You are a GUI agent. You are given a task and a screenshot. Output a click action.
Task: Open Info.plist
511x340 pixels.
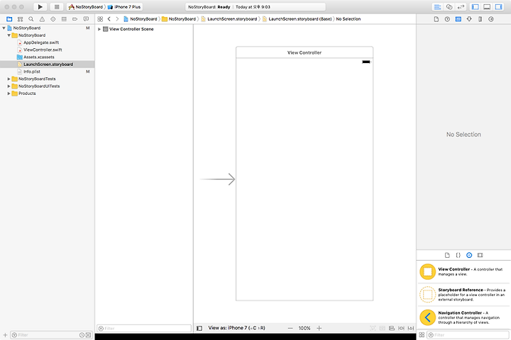[32, 72]
